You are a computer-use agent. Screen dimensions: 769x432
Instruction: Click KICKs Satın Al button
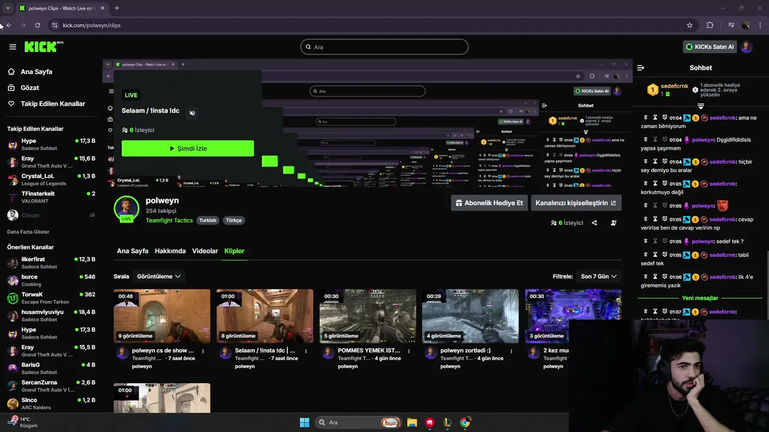(x=710, y=47)
